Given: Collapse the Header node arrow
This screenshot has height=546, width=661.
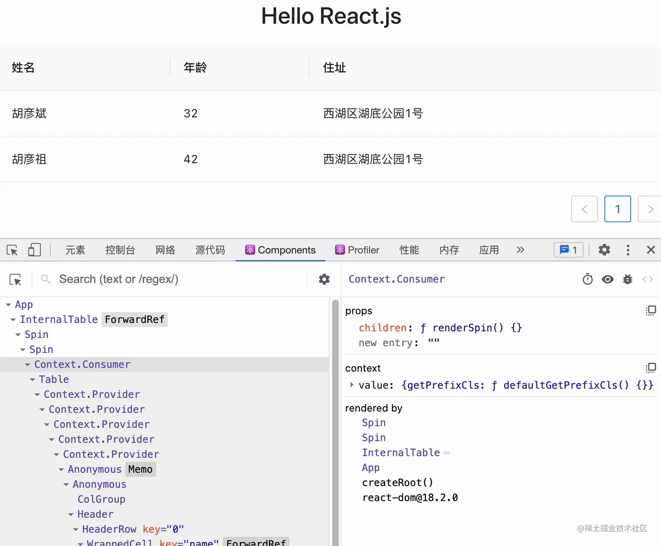Looking at the screenshot, I should pyautogui.click(x=71, y=515).
